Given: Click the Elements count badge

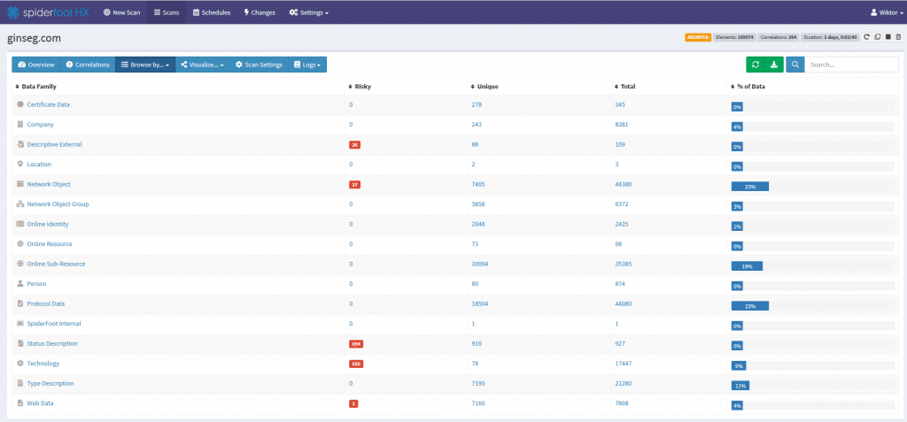Looking at the screenshot, I should [x=734, y=37].
